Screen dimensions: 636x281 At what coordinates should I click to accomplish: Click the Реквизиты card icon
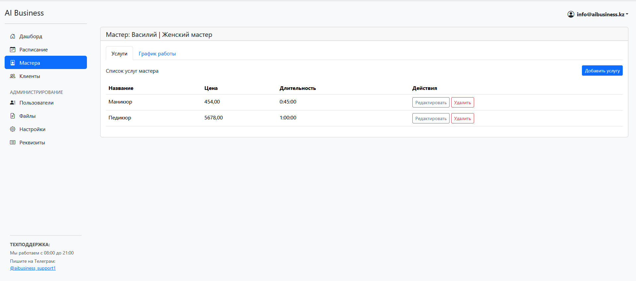(x=13, y=142)
